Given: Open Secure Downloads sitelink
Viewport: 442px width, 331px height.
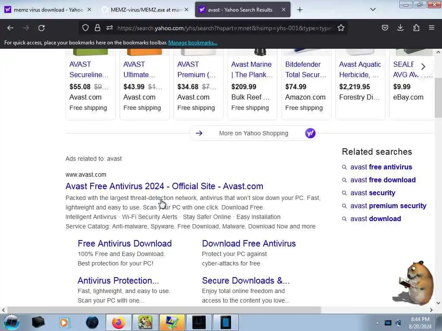Looking at the screenshot, I should [x=246, y=281].
